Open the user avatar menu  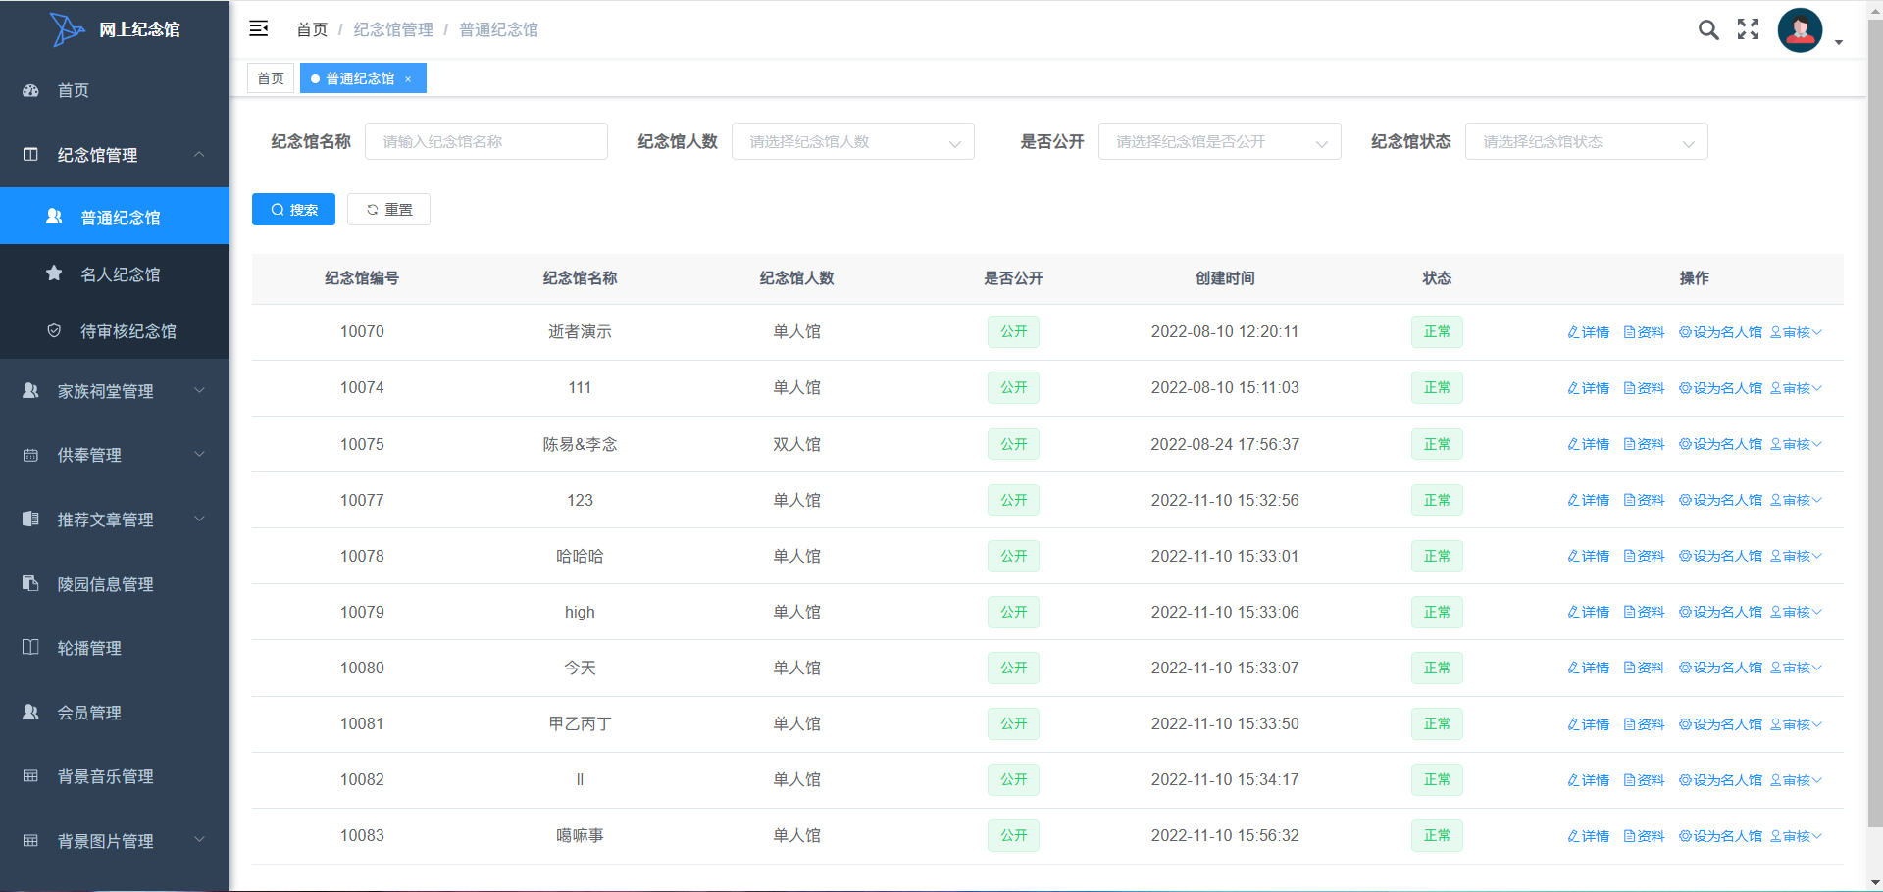point(1800,30)
